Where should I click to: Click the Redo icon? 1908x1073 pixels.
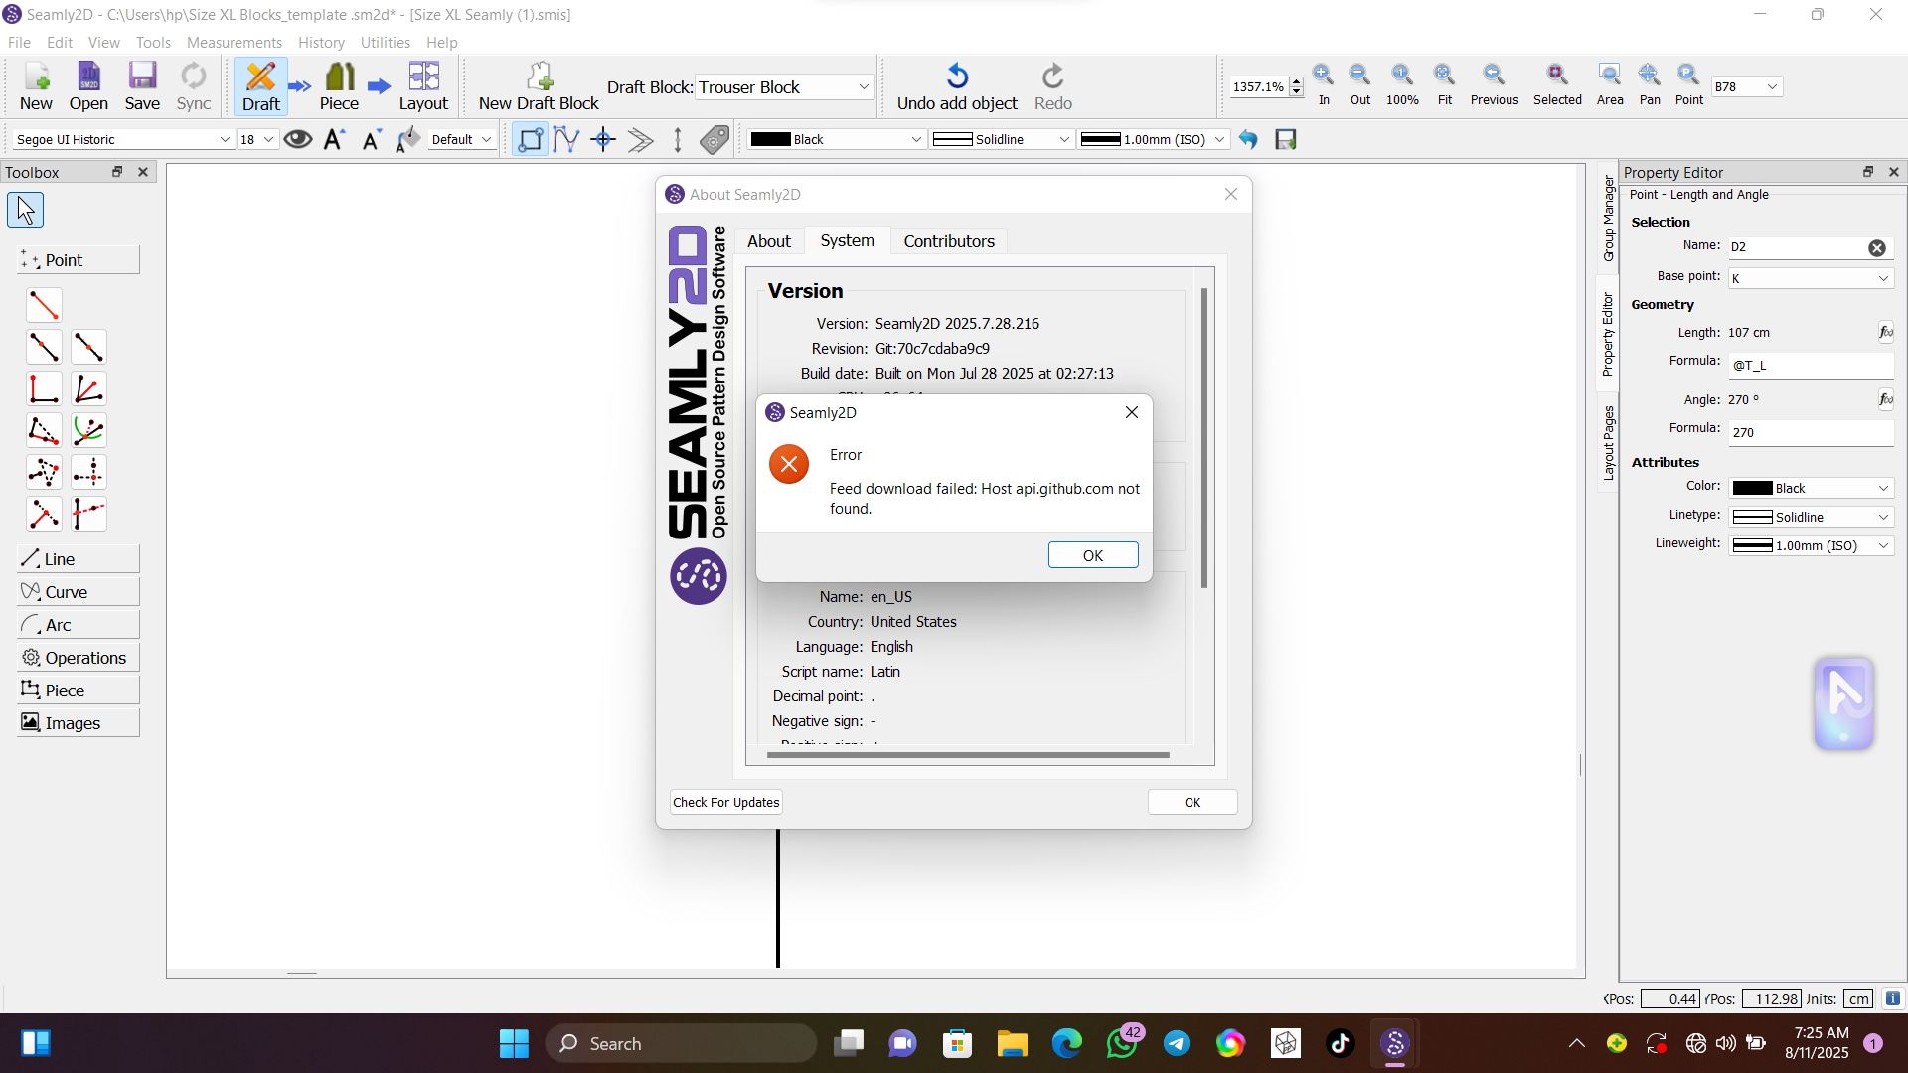pyautogui.click(x=1053, y=86)
